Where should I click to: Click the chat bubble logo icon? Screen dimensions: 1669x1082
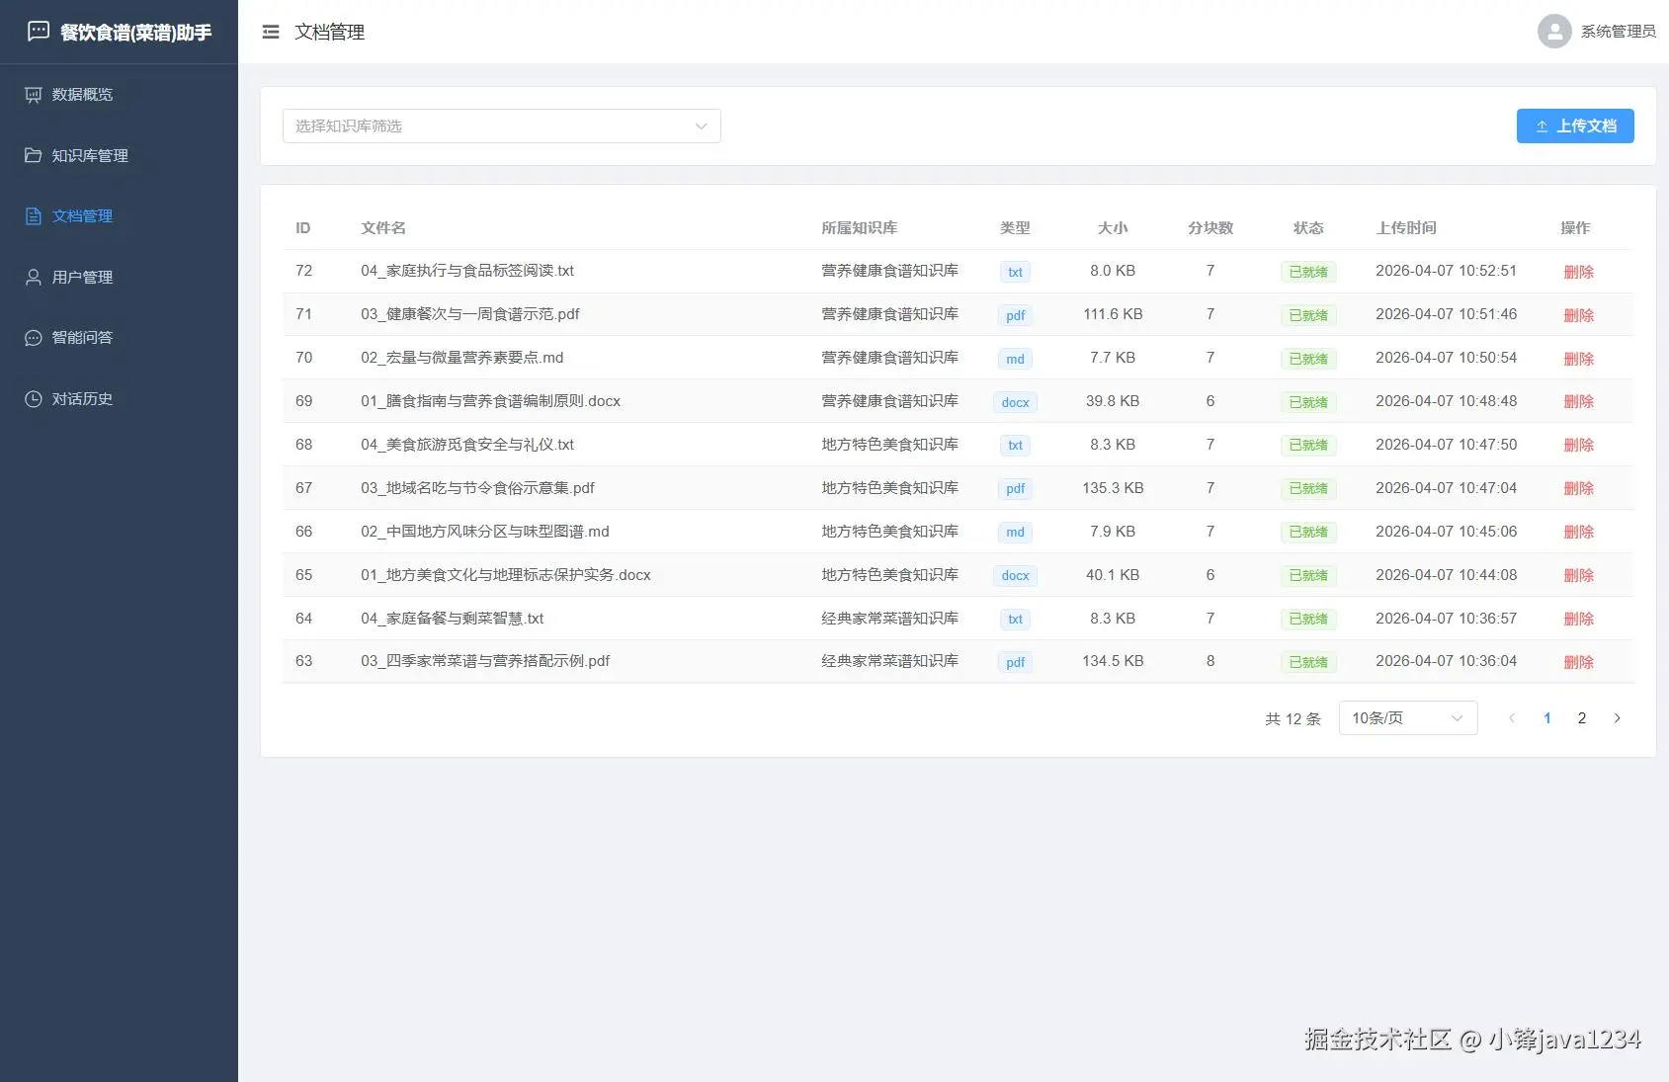(39, 32)
